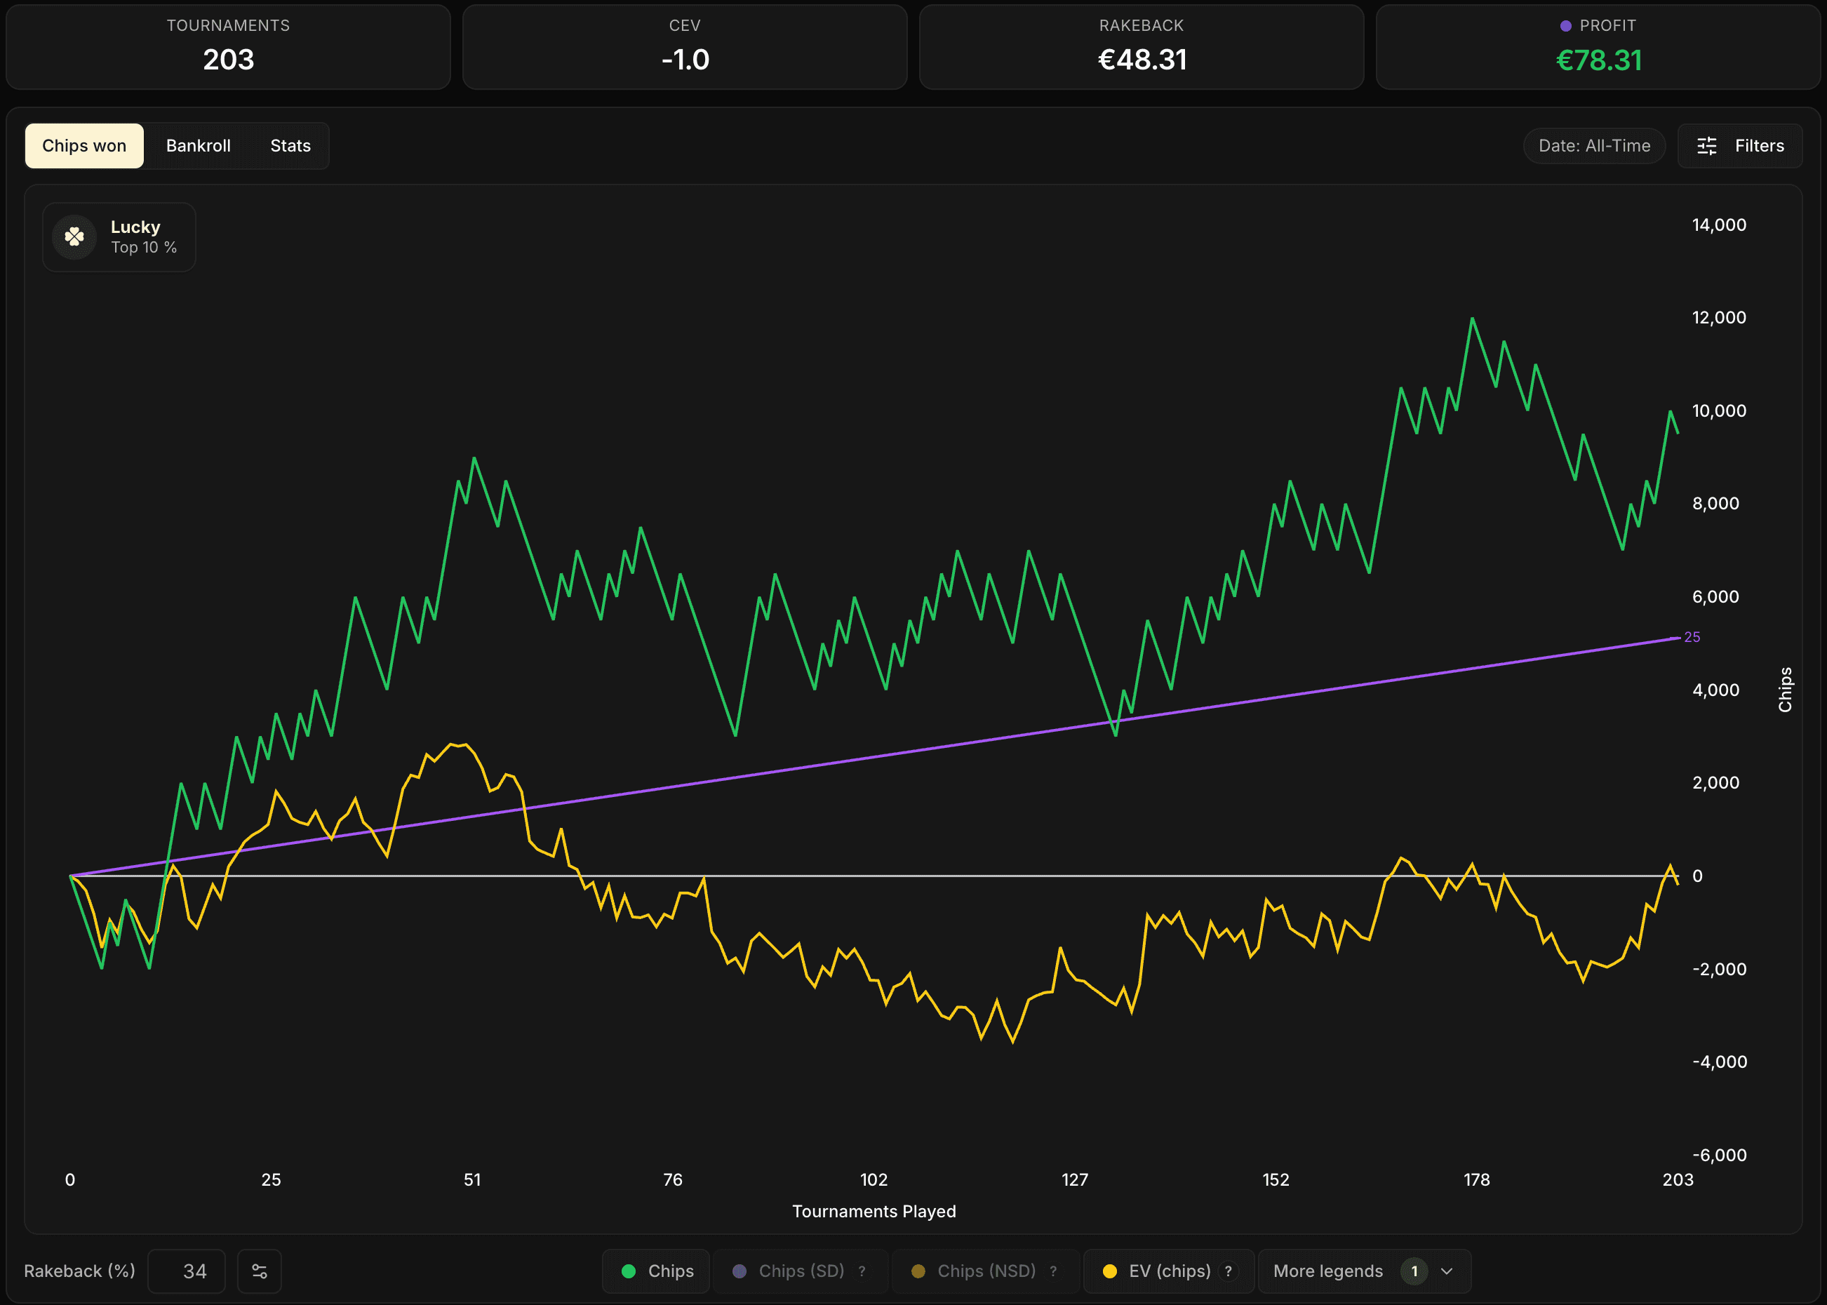Click the More legends chevron arrow

point(1447,1271)
